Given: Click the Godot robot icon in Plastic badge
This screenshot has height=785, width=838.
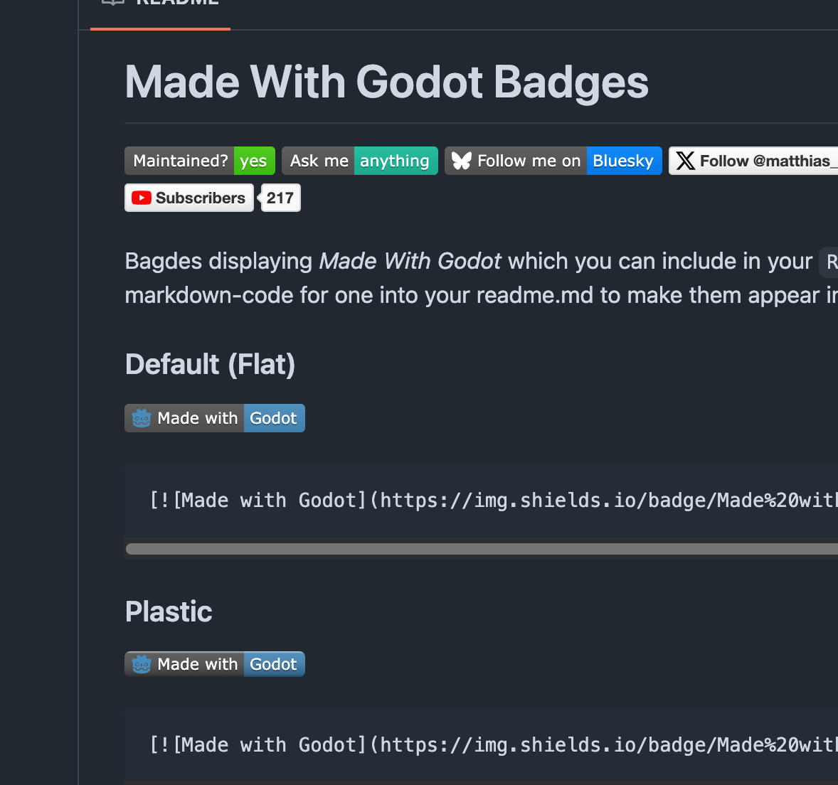Looking at the screenshot, I should pyautogui.click(x=142, y=664).
